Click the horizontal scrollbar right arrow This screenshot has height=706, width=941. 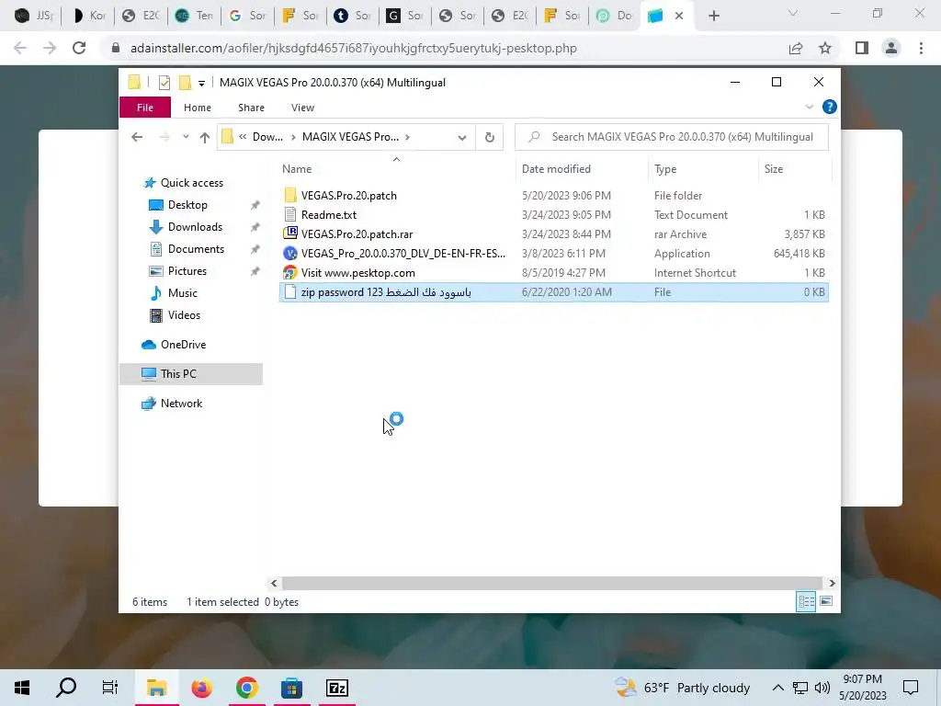tap(832, 583)
